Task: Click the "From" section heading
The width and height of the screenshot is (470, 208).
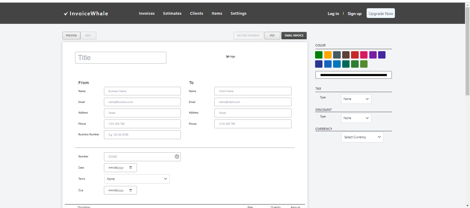Action: [84, 83]
